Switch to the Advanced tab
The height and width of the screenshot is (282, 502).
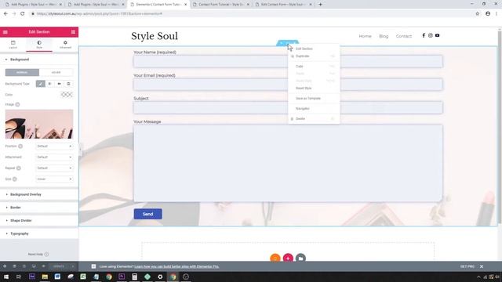click(x=65, y=45)
